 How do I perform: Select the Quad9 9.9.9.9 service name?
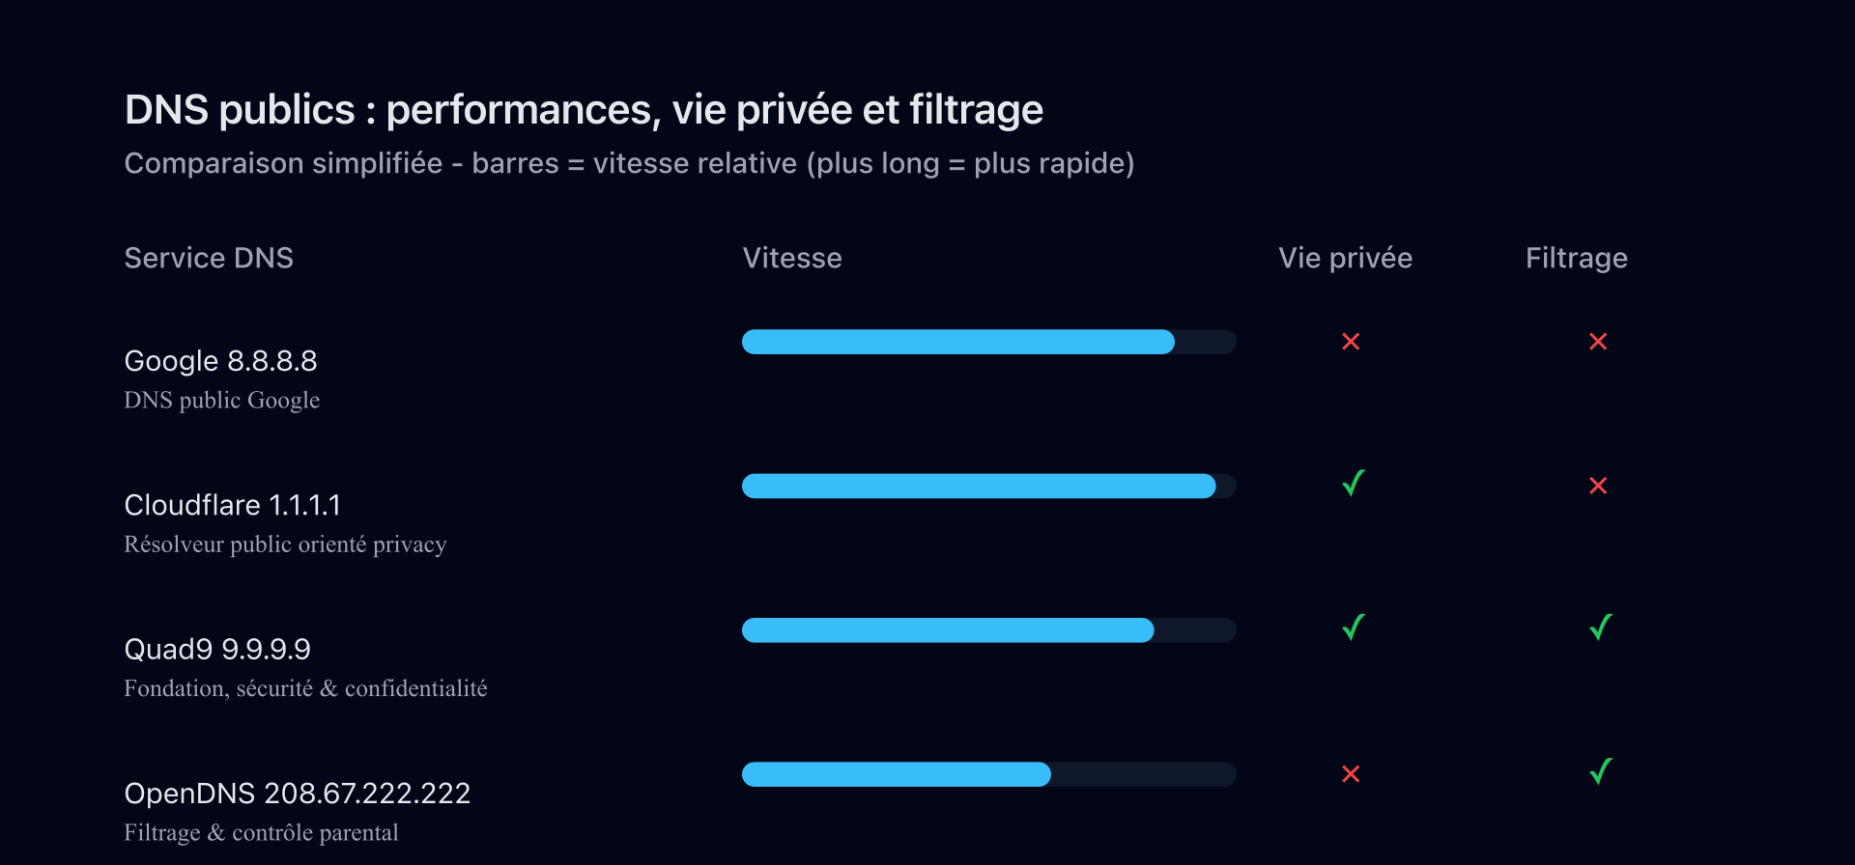click(217, 649)
